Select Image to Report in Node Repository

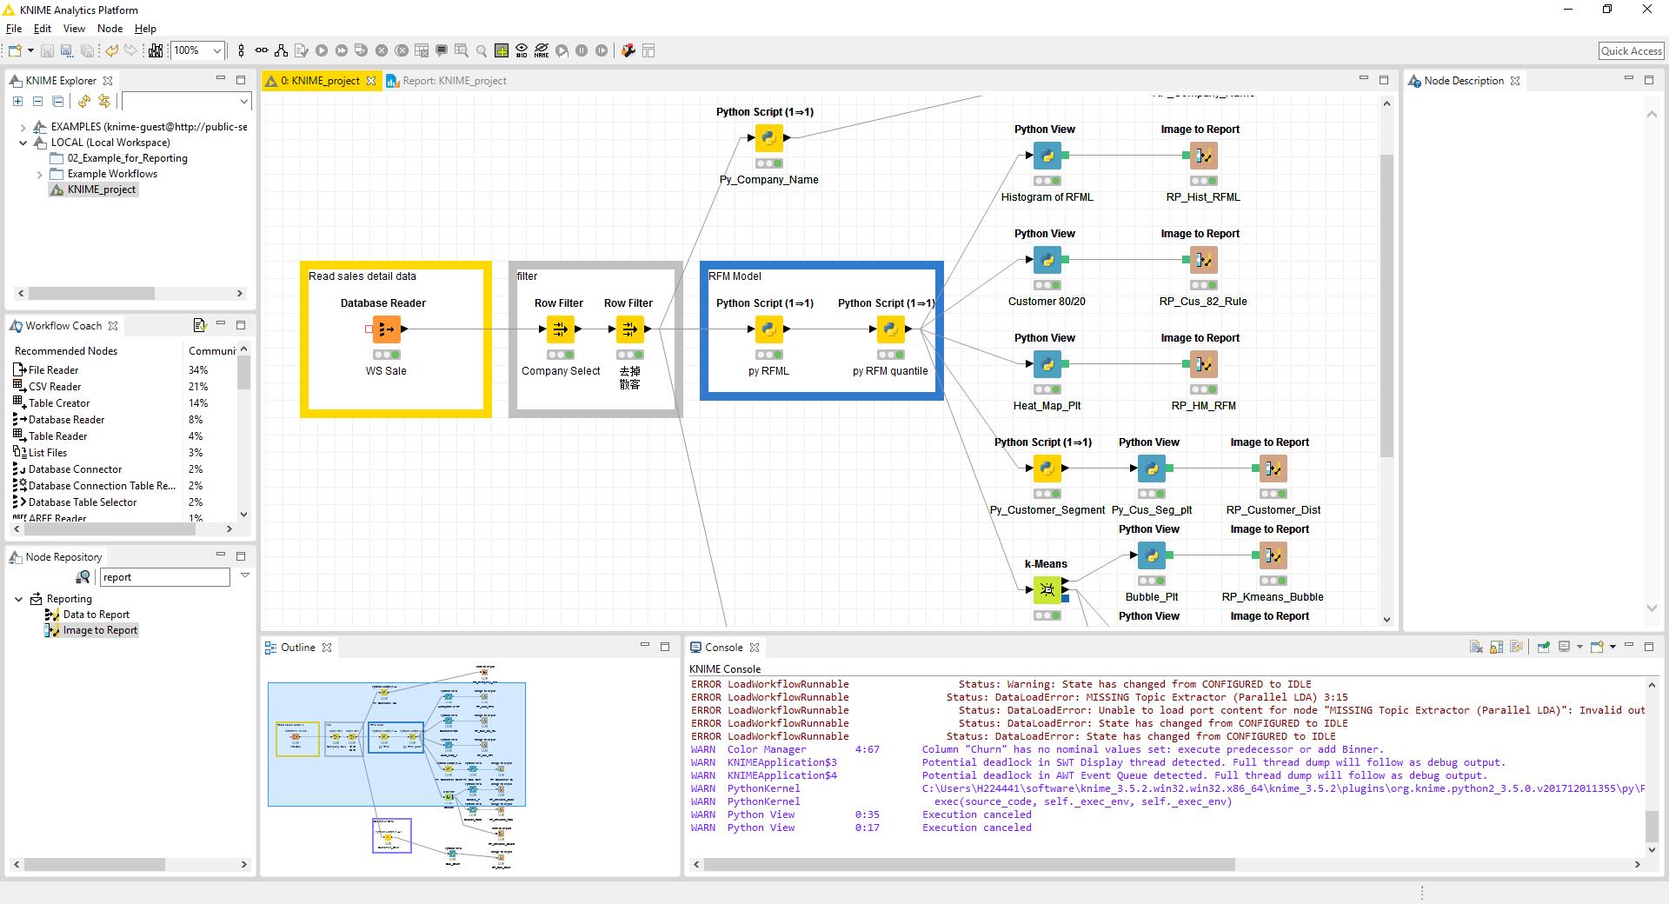click(x=100, y=630)
